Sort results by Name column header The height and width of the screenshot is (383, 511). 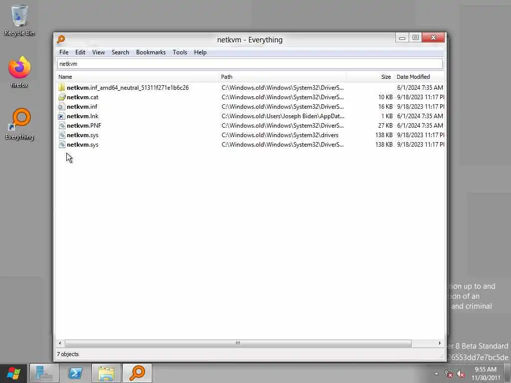click(x=65, y=77)
